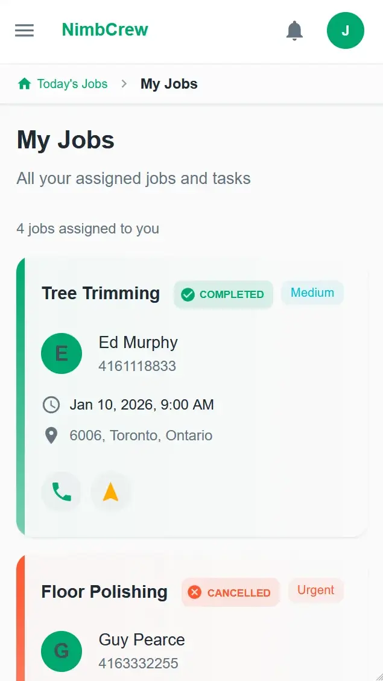
Task: Click the Urgent priority tag
Action: tap(315, 590)
